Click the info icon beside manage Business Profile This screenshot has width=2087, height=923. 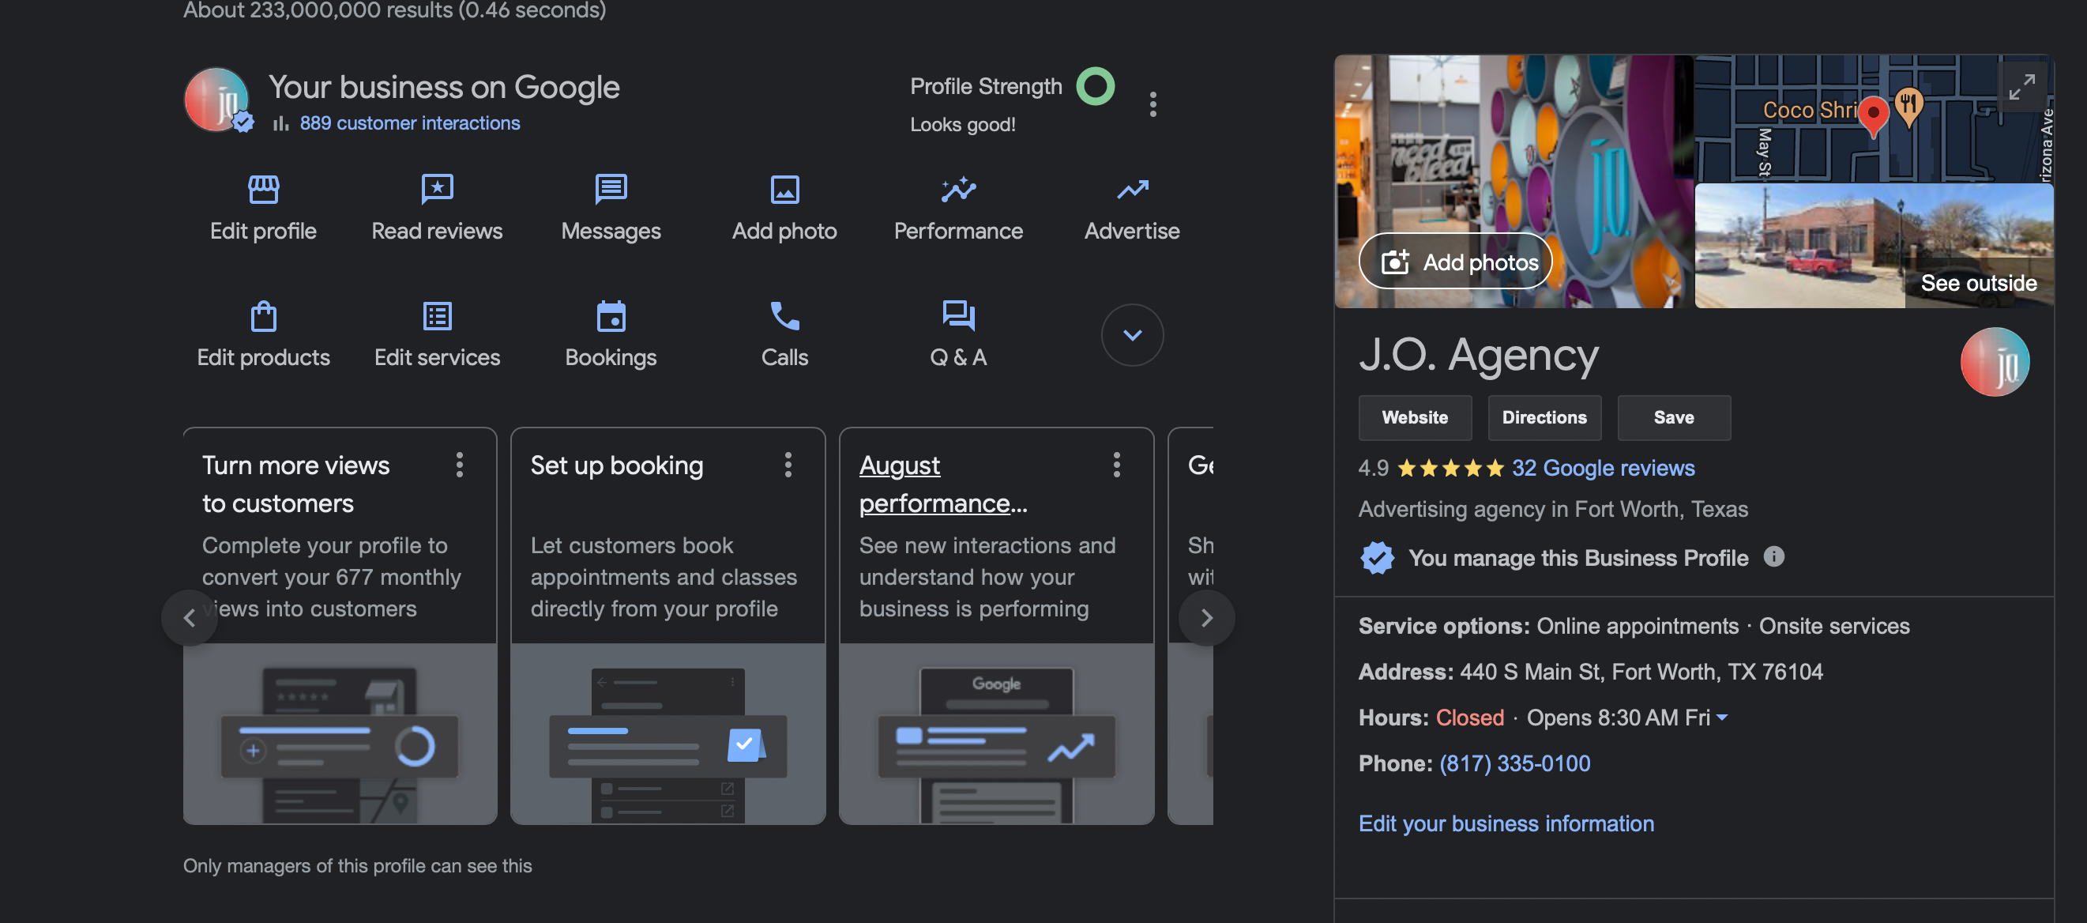(1773, 556)
